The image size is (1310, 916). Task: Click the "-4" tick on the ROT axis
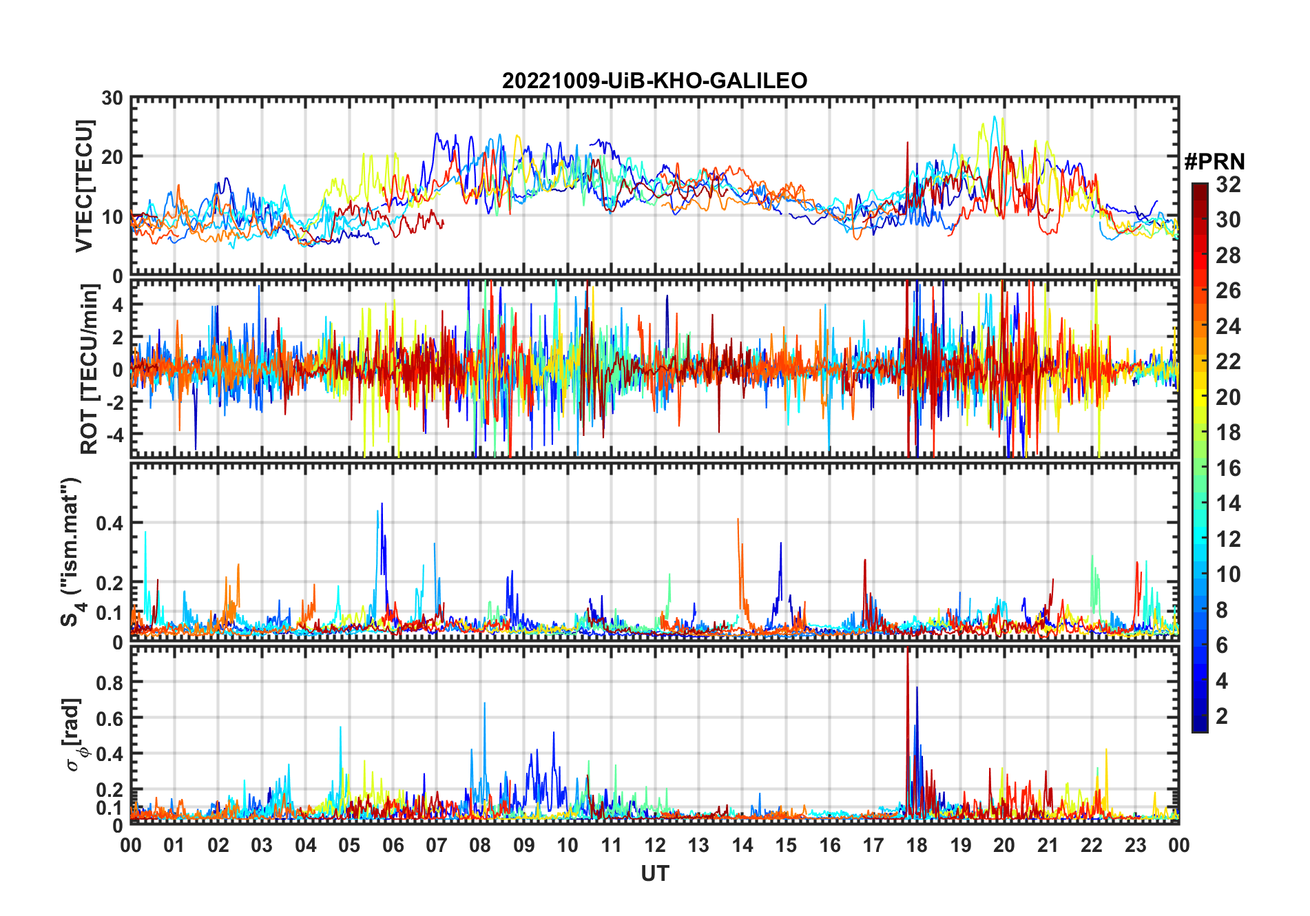coord(114,435)
